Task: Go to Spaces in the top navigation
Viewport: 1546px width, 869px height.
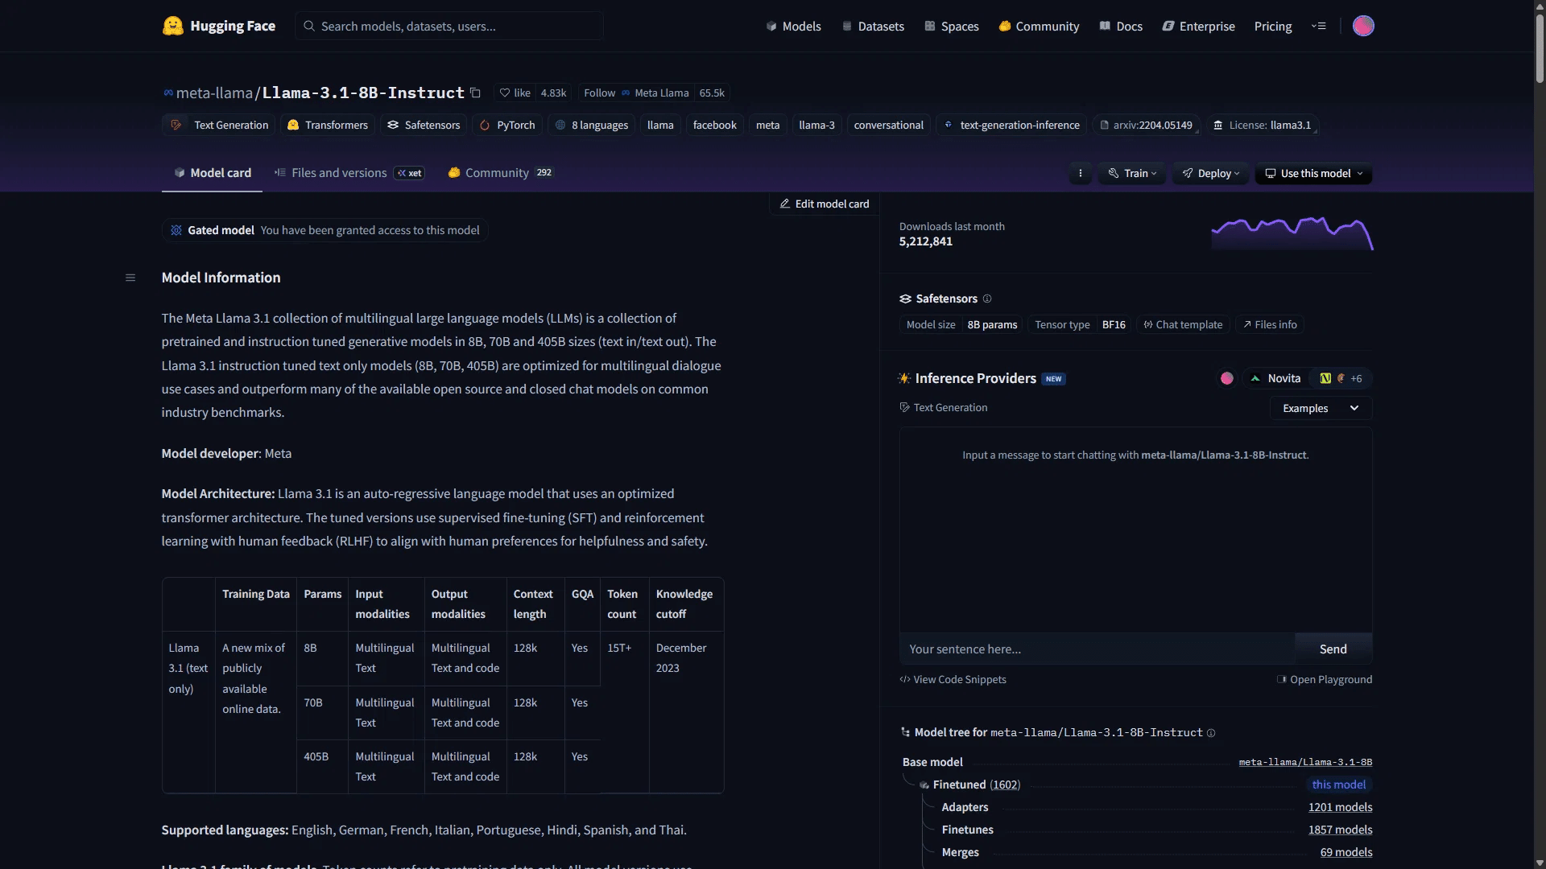Action: coord(951,26)
